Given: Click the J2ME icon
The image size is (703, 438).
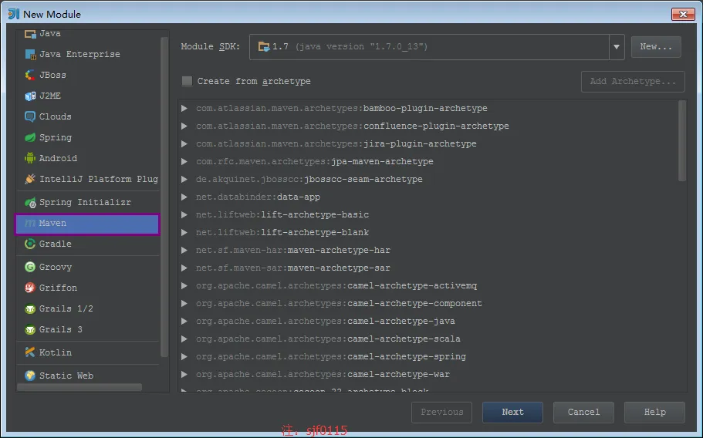Looking at the screenshot, I should (x=30, y=96).
